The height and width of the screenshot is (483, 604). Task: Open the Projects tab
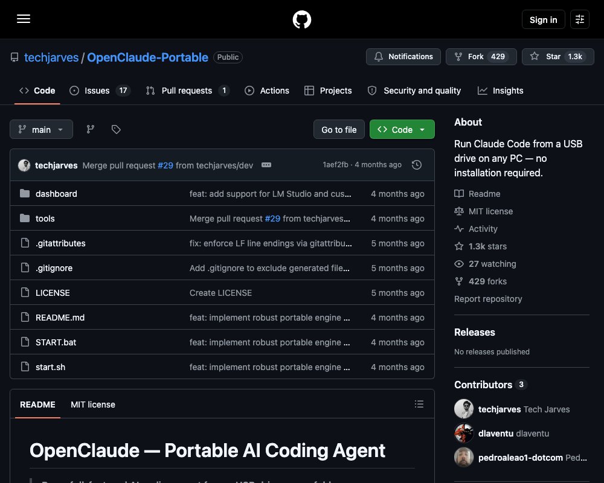click(x=328, y=91)
